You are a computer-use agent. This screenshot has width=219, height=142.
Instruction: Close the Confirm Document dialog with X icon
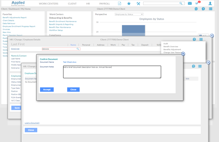click(183, 54)
